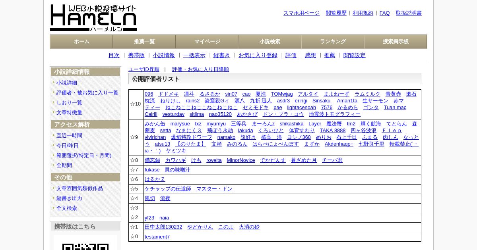The image size is (477, 250).
Task: Open user TAKA 8888 profile
Action: [x=333, y=131]
